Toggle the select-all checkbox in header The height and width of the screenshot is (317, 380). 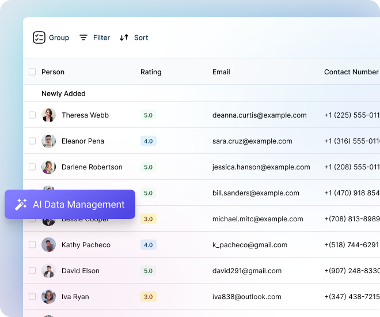tap(32, 72)
